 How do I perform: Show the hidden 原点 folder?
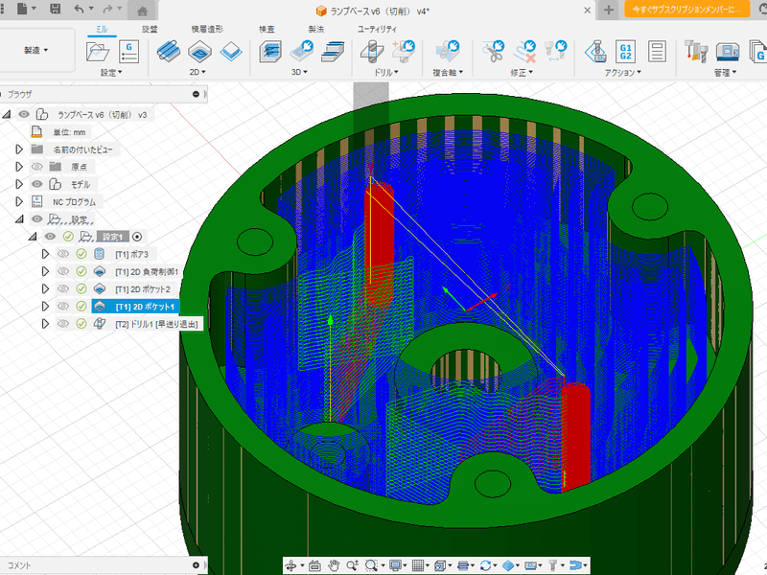coord(37,167)
